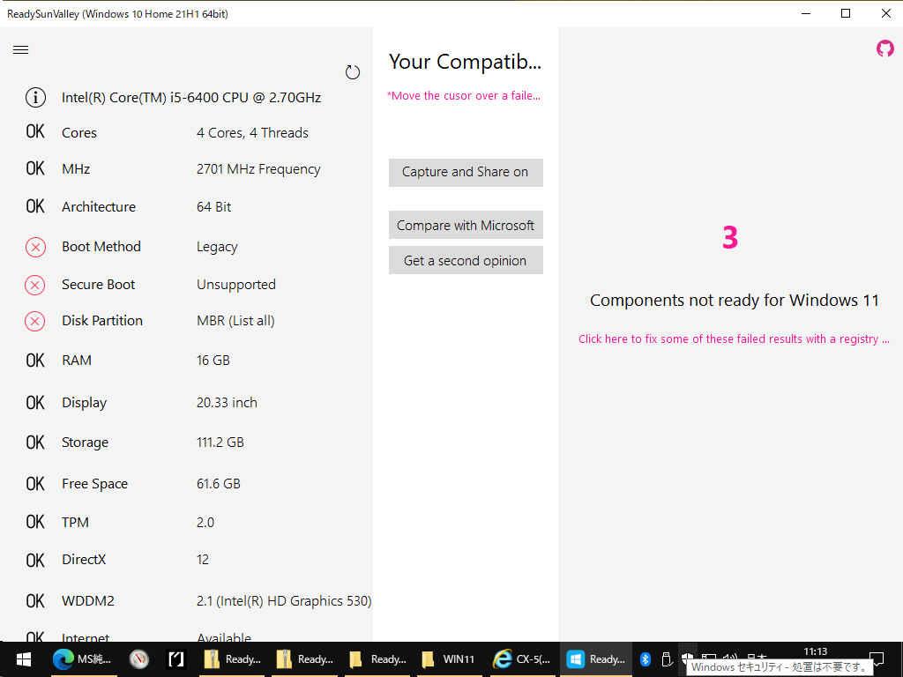903x677 pixels.
Task: Click the 111.2 GB storage value
Action: tap(220, 443)
